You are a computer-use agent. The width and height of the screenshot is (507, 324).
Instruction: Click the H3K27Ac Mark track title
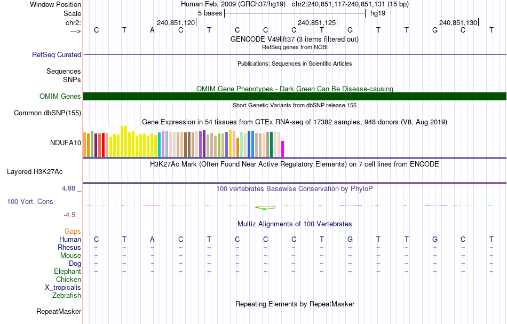coord(295,164)
